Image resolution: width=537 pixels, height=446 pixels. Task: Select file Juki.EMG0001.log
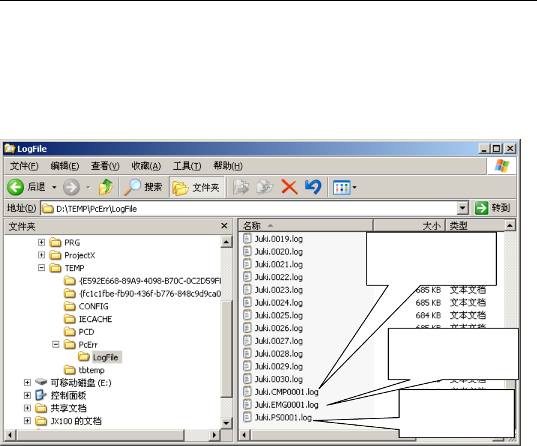281,405
